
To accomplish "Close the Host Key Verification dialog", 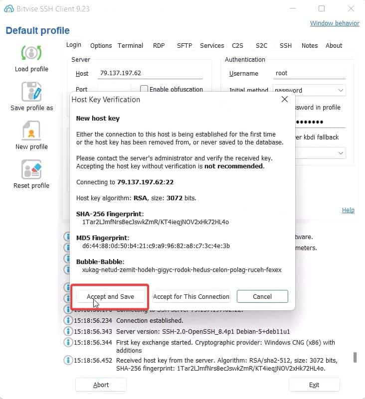I will pos(285,99).
